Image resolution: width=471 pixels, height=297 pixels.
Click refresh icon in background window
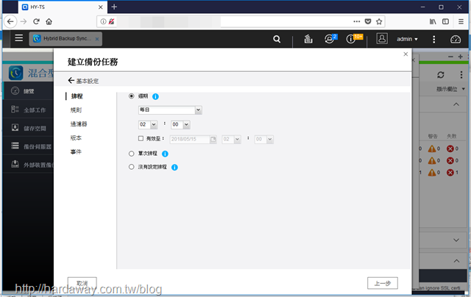click(441, 75)
